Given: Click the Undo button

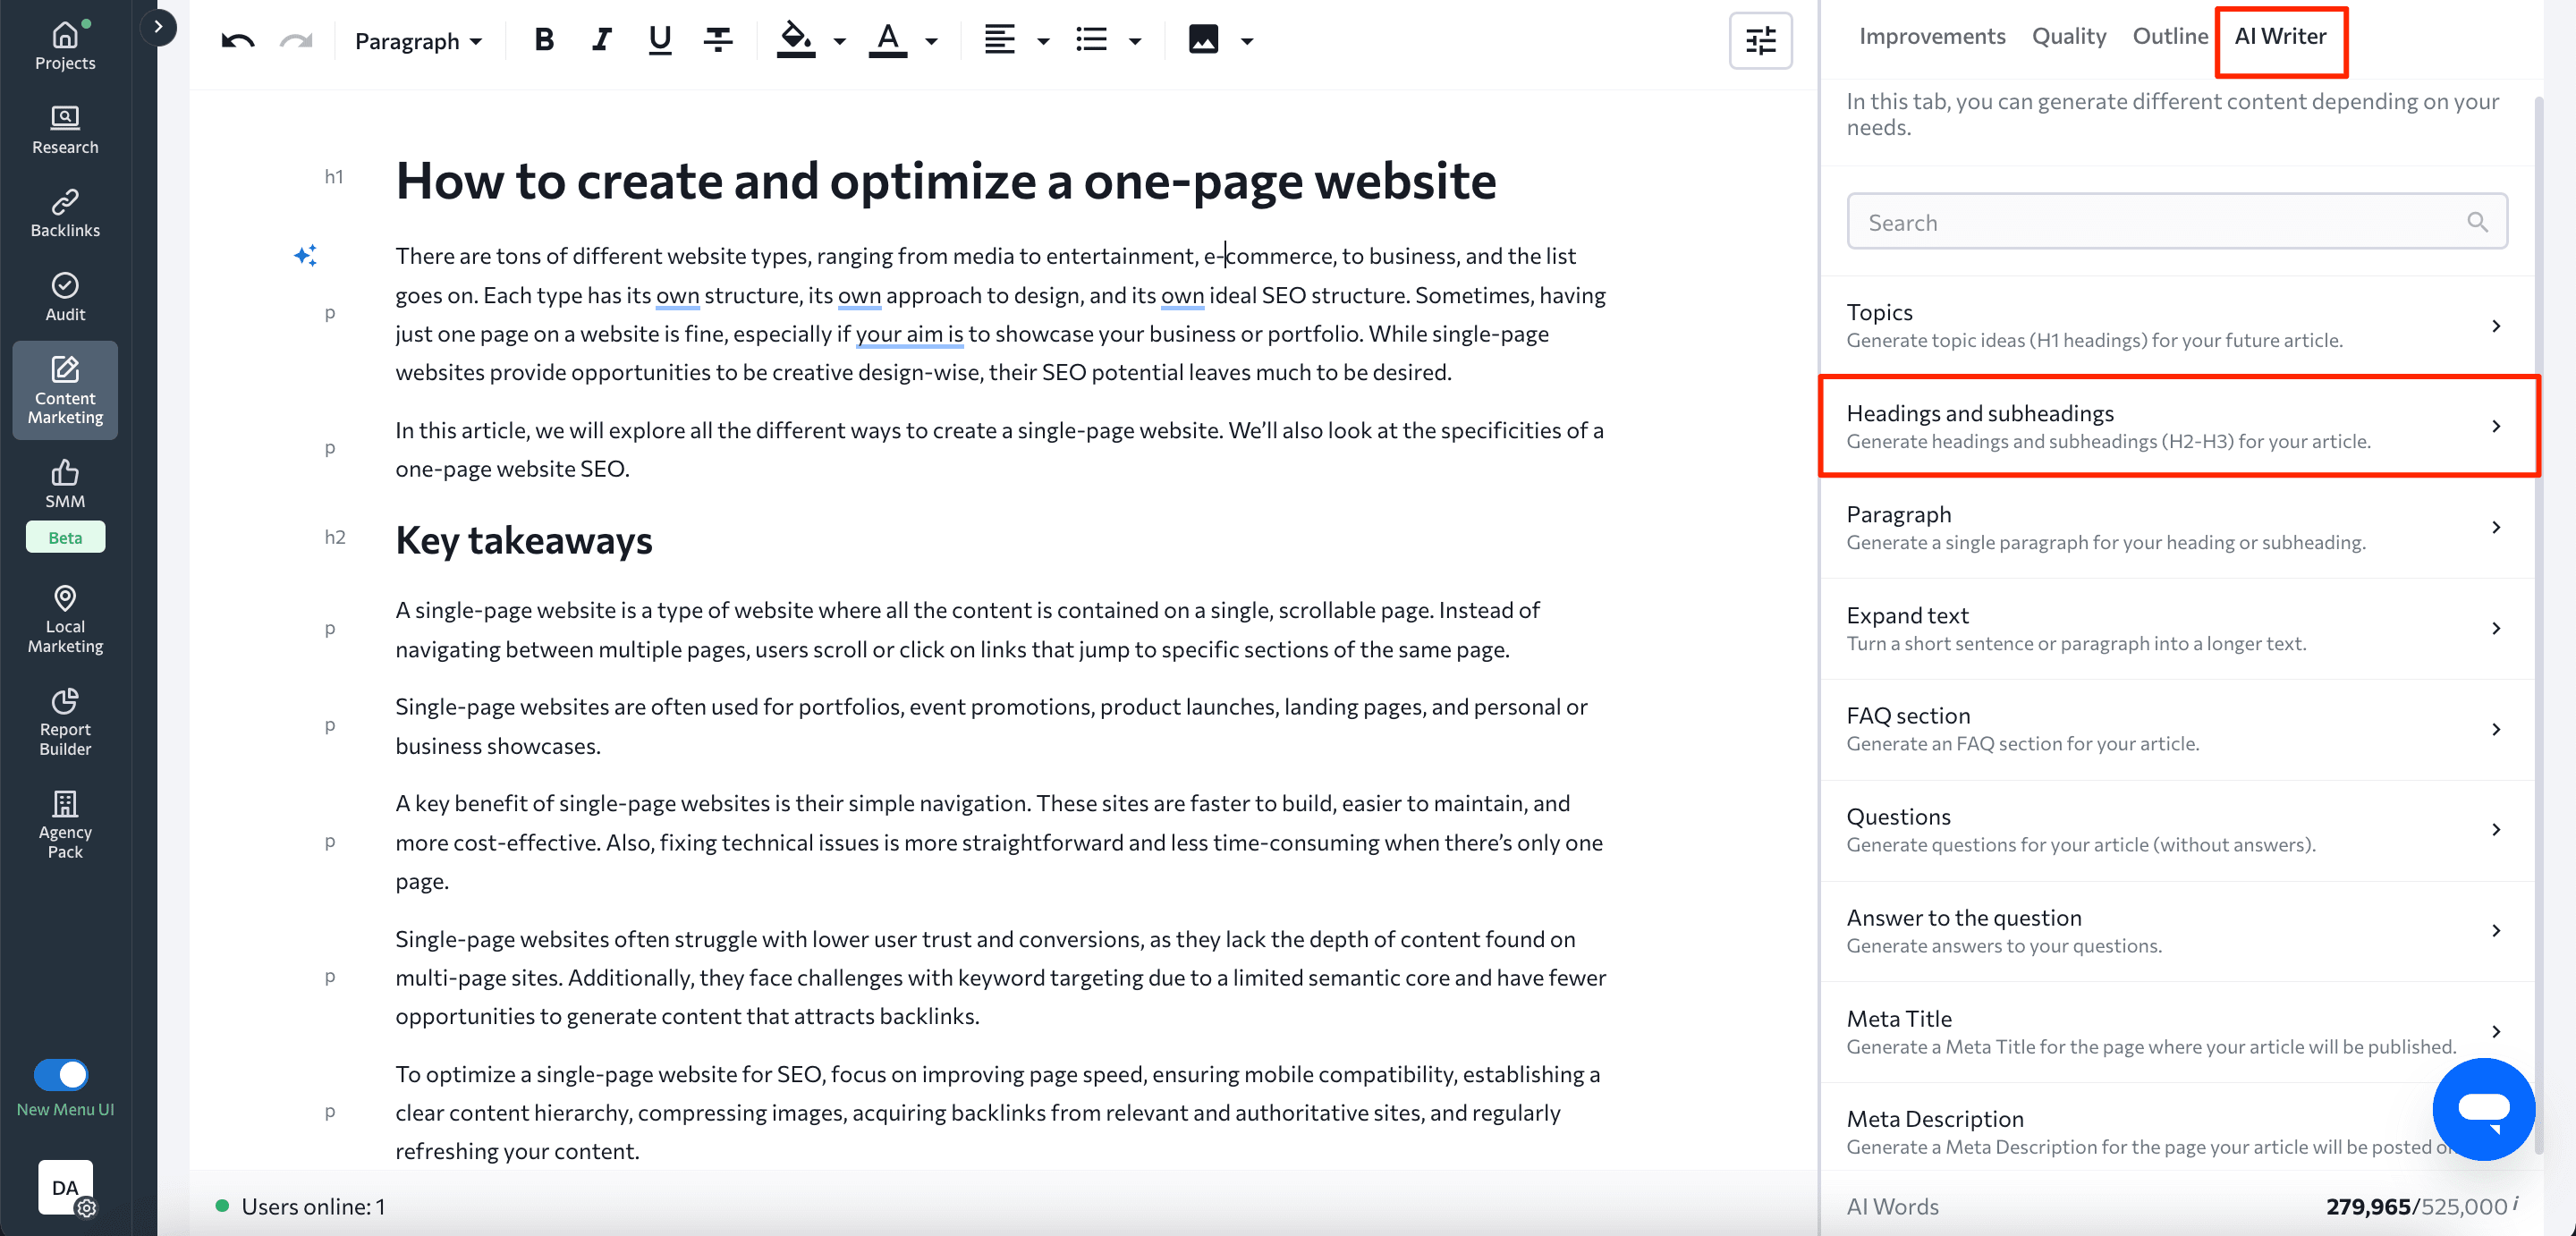Looking at the screenshot, I should pyautogui.click(x=238, y=36).
